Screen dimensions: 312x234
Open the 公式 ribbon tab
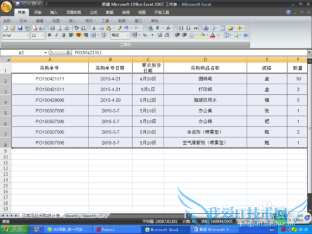[x=94, y=12]
